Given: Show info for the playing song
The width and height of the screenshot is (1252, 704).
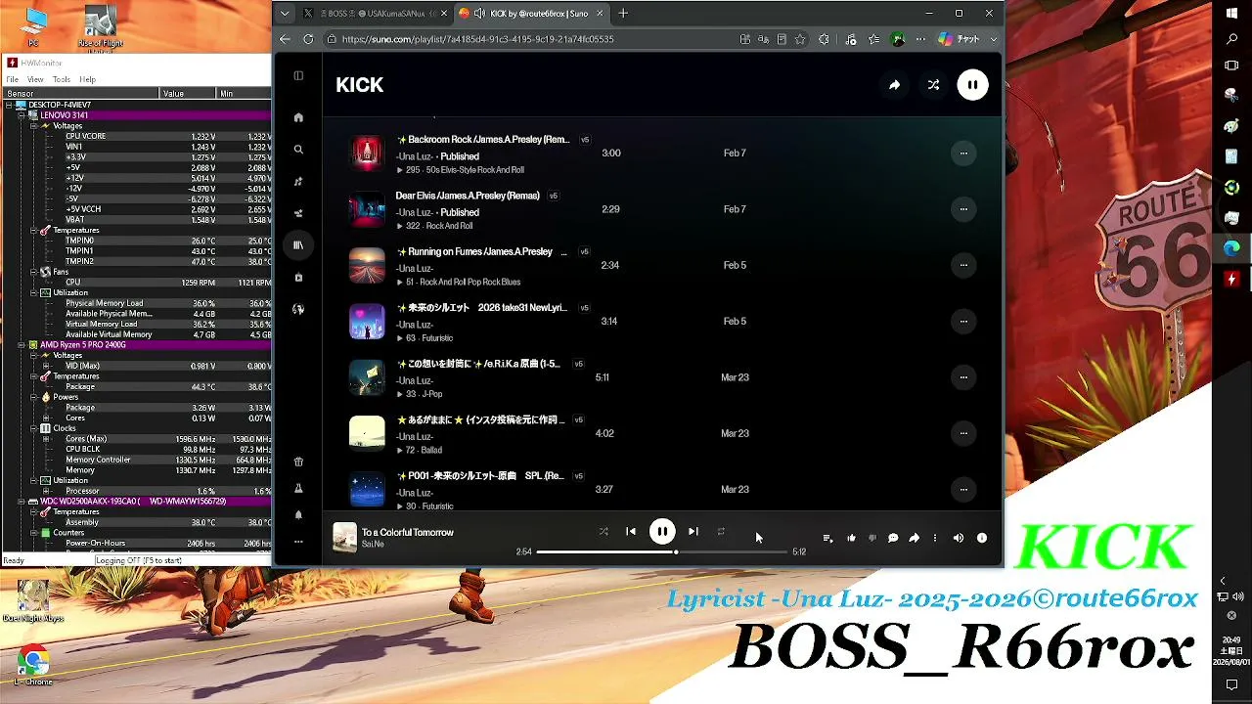Looking at the screenshot, I should click(x=982, y=538).
